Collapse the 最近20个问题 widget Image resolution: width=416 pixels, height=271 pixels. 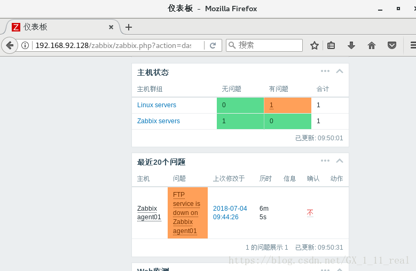point(340,161)
